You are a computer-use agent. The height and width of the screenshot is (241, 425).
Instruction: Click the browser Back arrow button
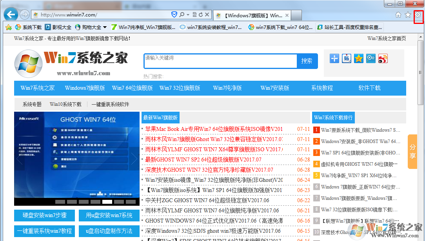point(11,15)
